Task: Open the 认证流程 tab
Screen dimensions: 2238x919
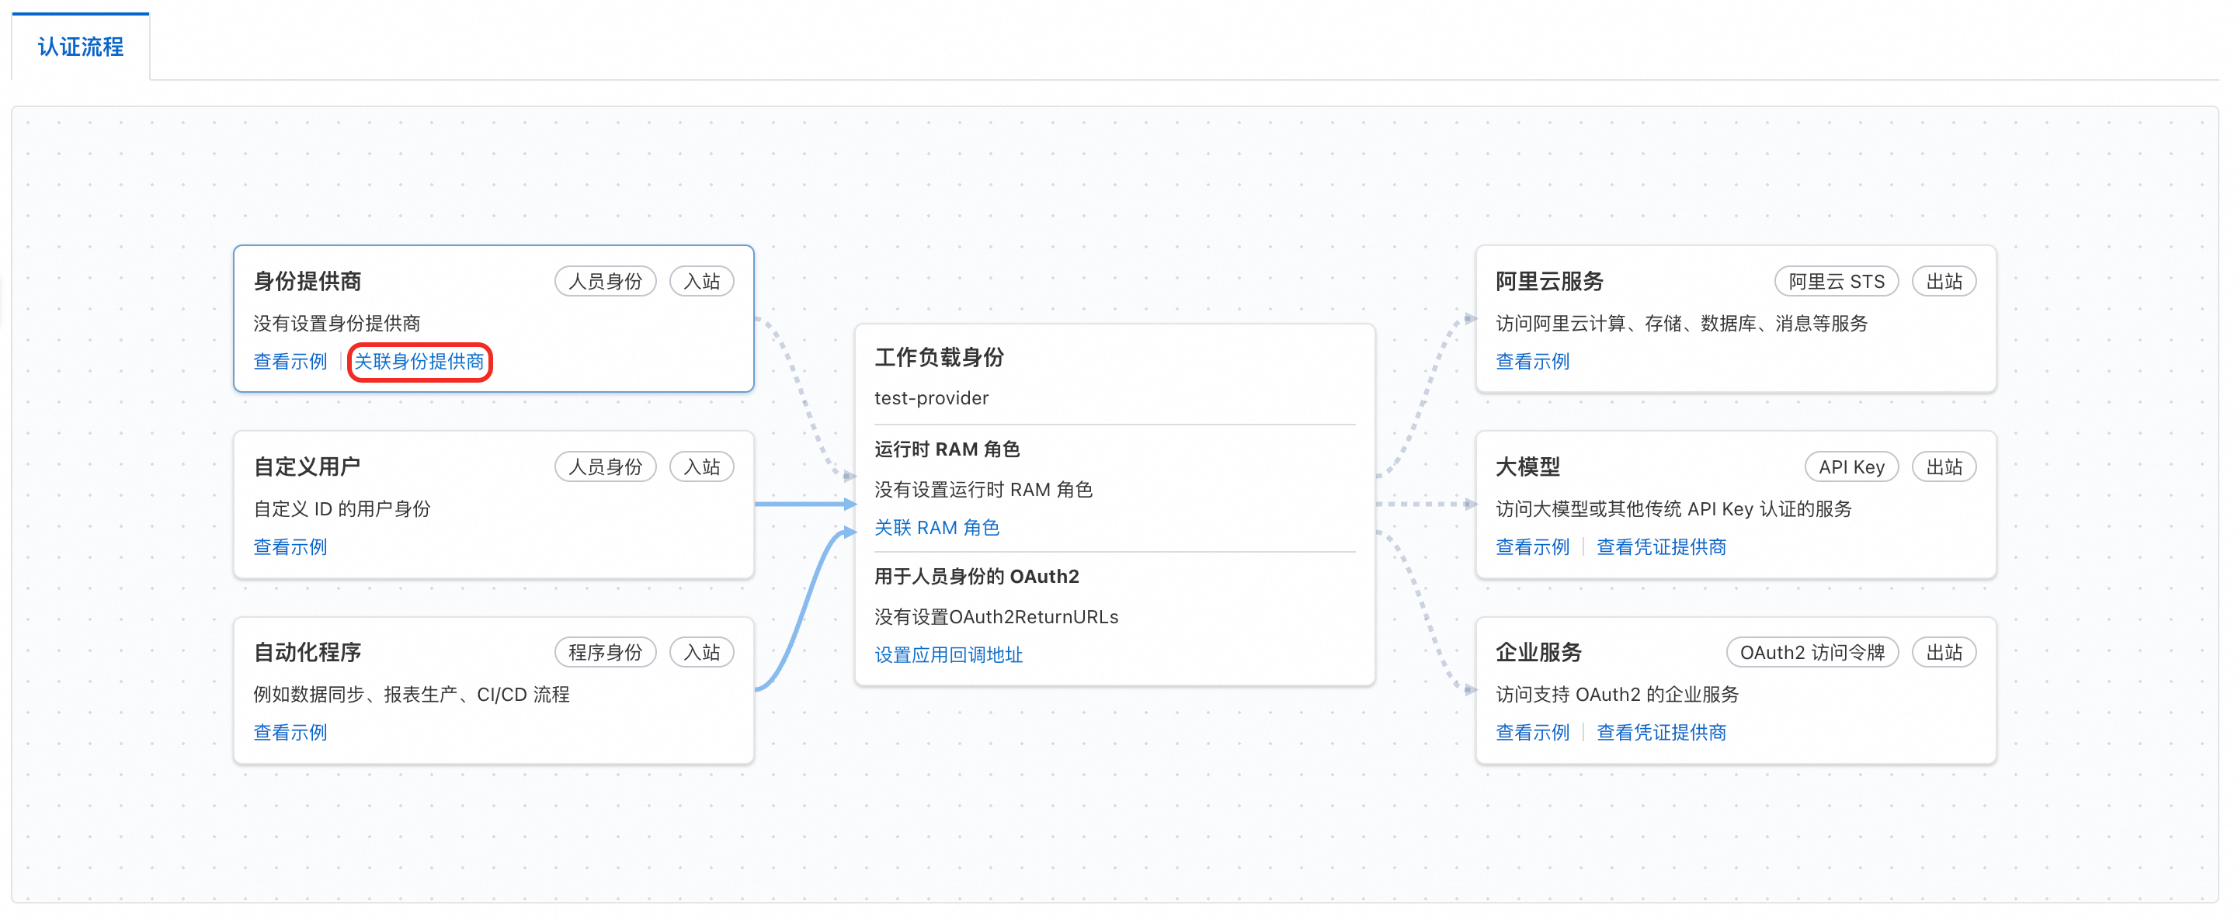Action: click(80, 47)
